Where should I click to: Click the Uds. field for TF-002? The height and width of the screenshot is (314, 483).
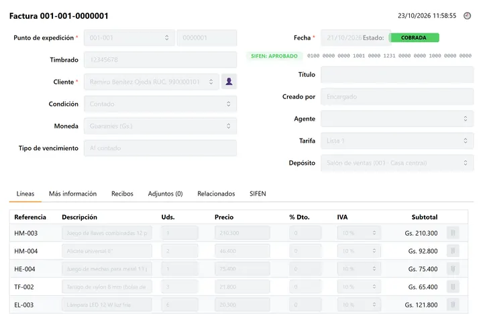[x=180, y=287]
